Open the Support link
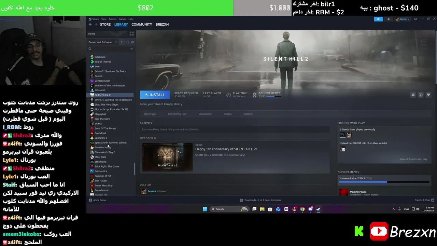This screenshot has width=437, height=246. 248,114
